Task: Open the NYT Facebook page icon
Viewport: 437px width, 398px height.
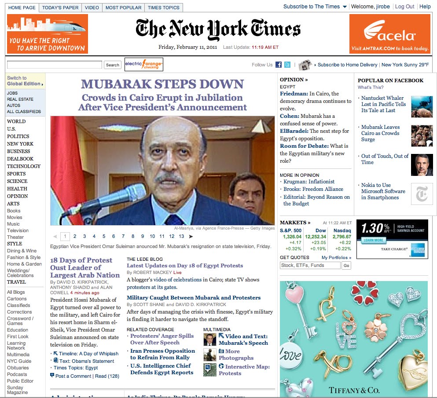Action: 279,65
